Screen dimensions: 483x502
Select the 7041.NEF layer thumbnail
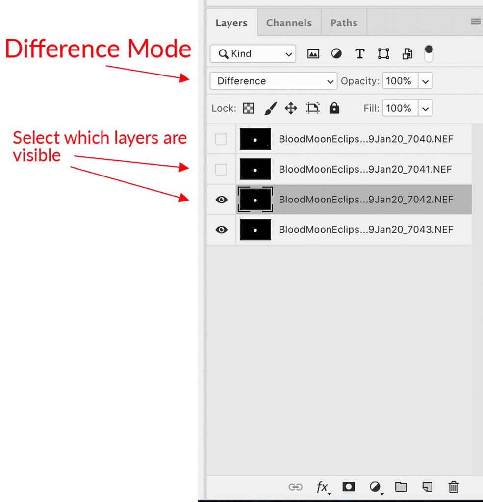tap(255, 169)
